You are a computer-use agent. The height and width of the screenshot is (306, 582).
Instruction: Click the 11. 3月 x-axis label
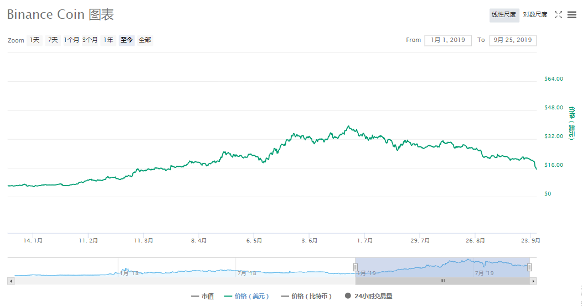pos(143,241)
